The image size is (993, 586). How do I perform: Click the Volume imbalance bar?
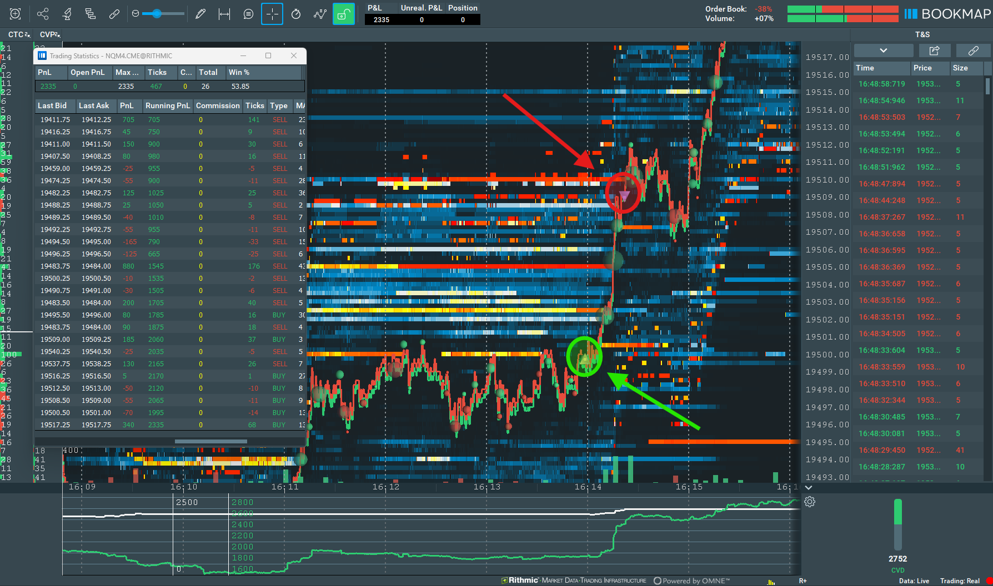click(x=842, y=19)
